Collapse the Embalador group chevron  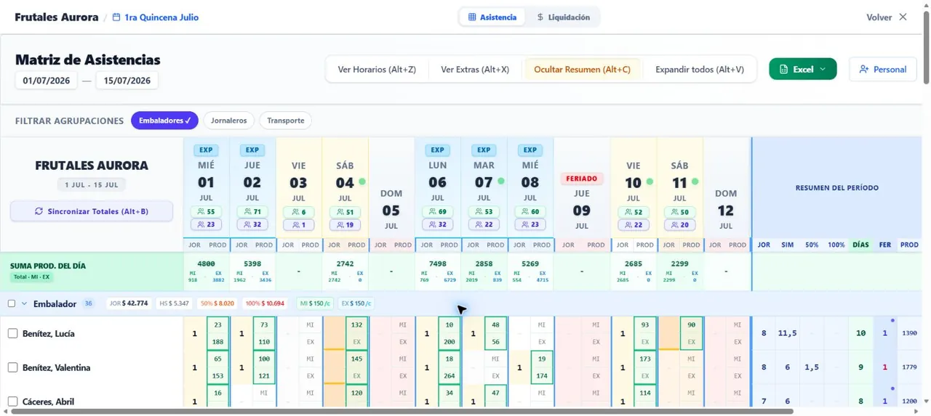click(24, 303)
